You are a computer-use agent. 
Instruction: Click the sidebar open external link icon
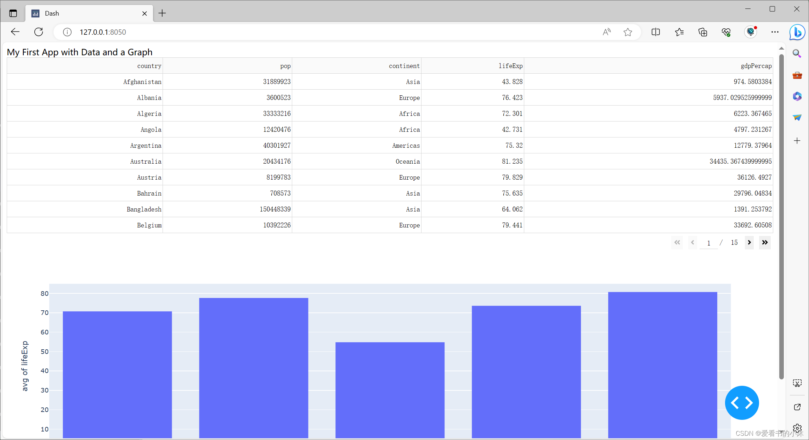pos(797,407)
